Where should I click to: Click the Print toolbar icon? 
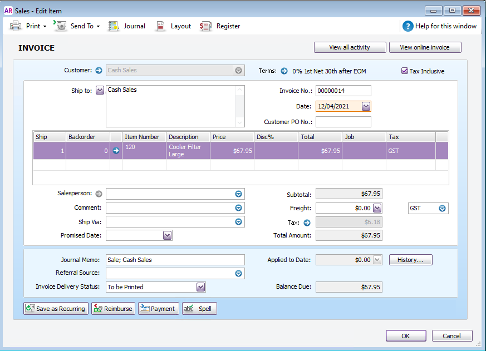click(x=16, y=26)
